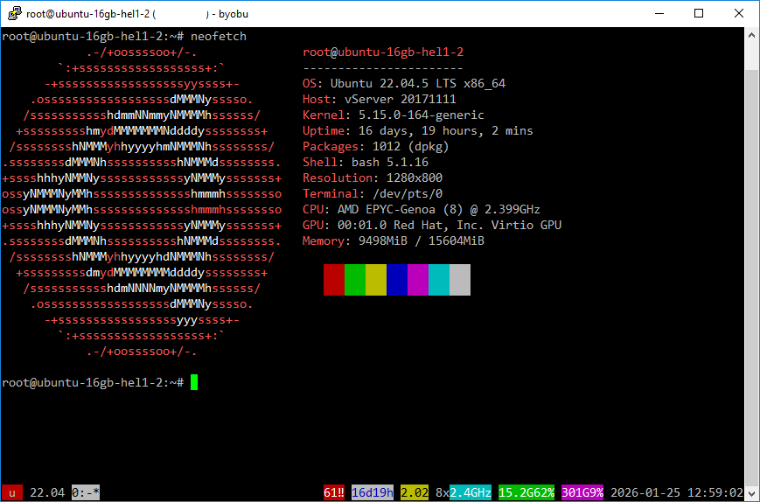Click the cyan color block in neofetch palette
The height and width of the screenshot is (502, 760).
pos(438,280)
